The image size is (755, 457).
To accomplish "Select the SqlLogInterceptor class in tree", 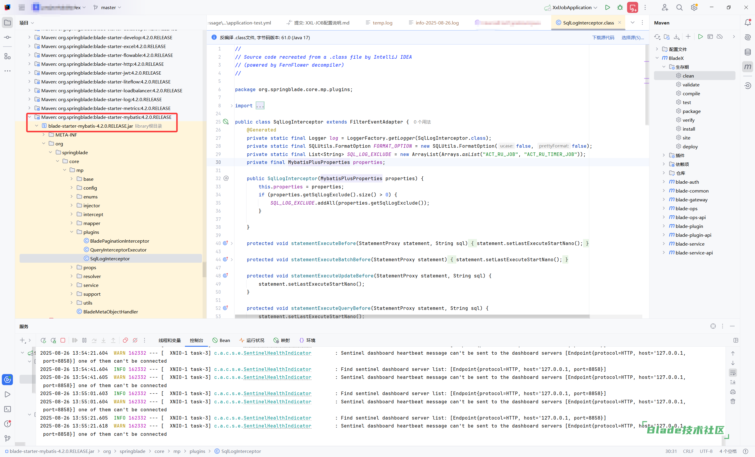I will pyautogui.click(x=111, y=259).
